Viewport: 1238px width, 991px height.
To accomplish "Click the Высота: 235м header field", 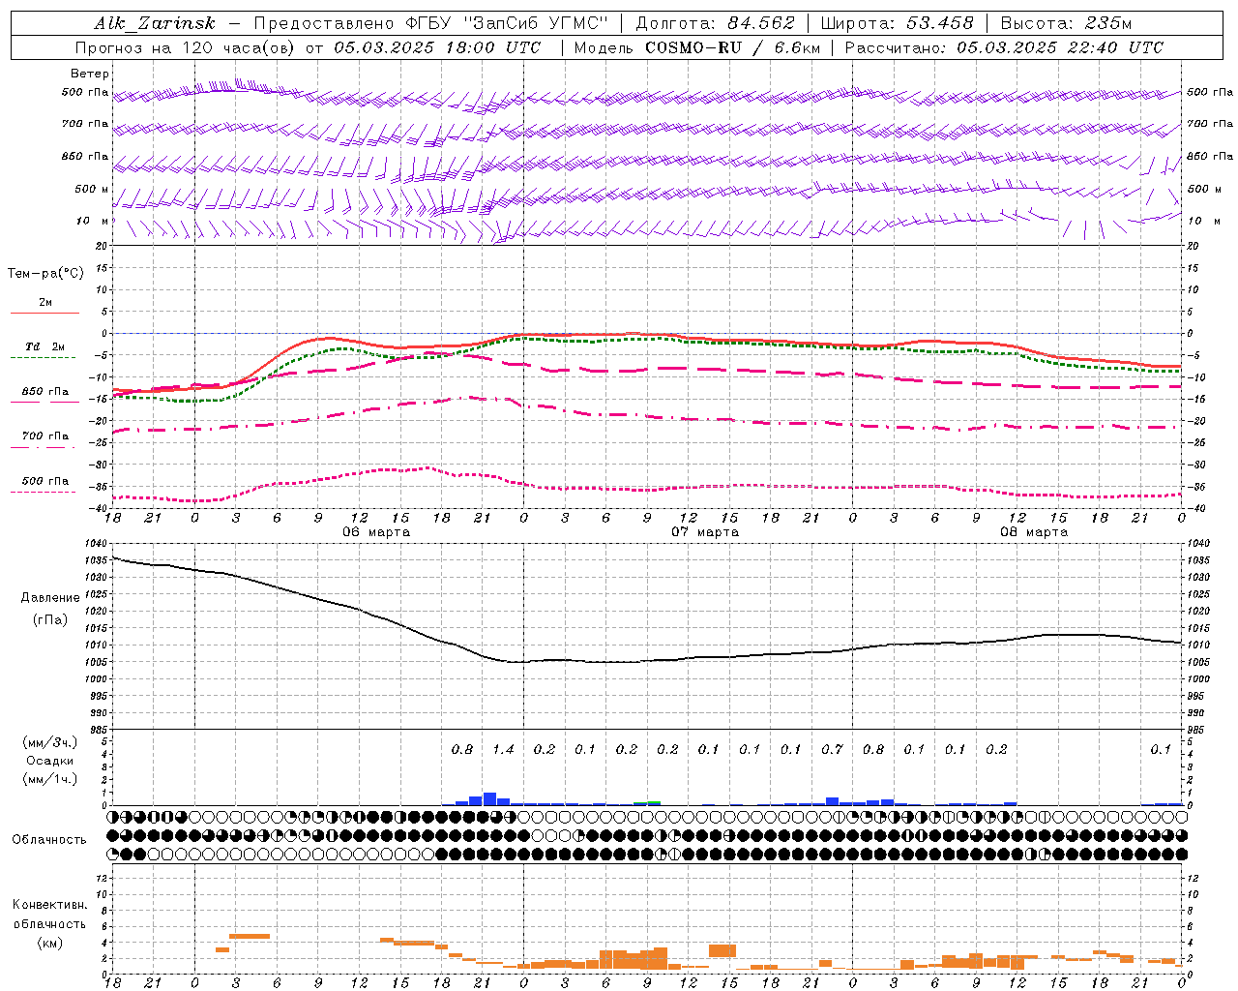I will [1066, 23].
